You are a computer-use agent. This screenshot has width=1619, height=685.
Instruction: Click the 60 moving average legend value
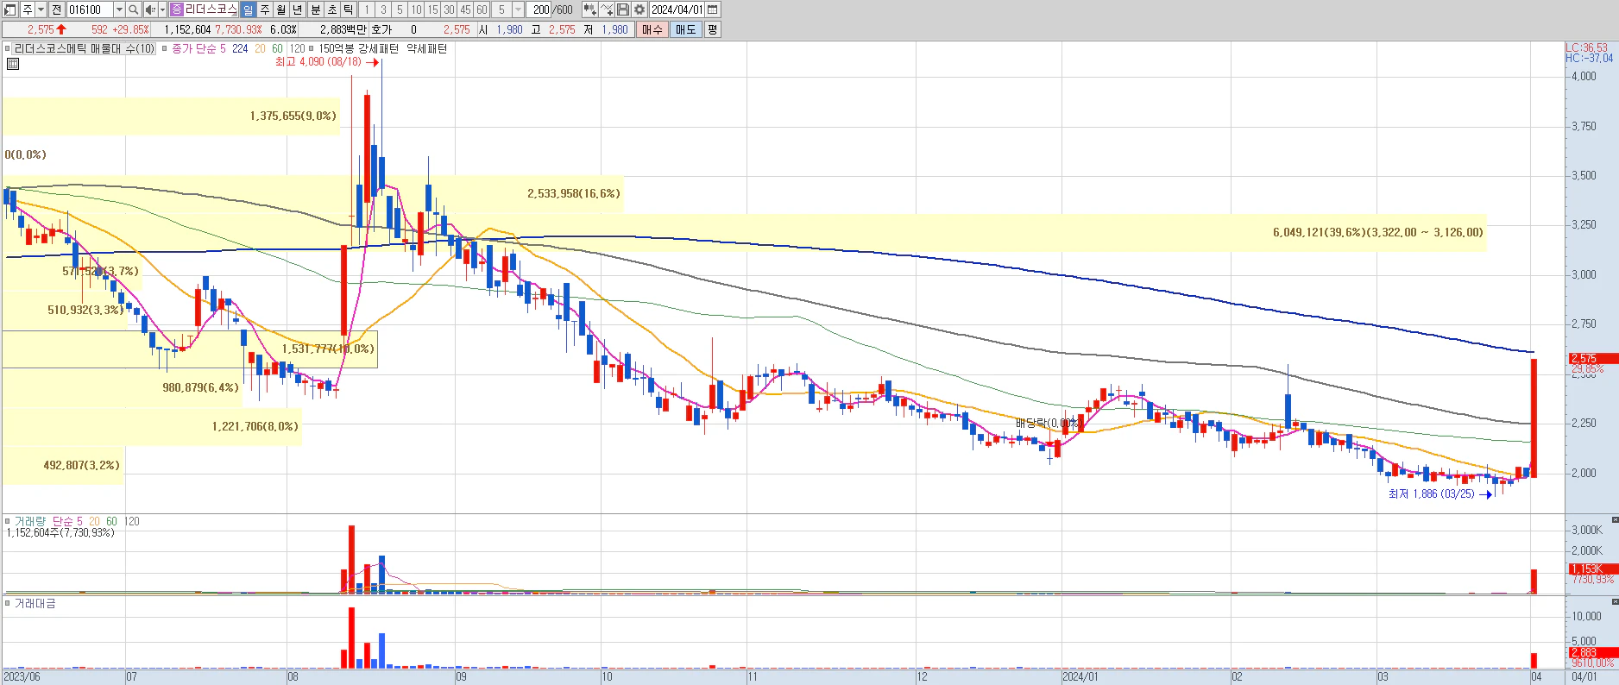coord(277,49)
